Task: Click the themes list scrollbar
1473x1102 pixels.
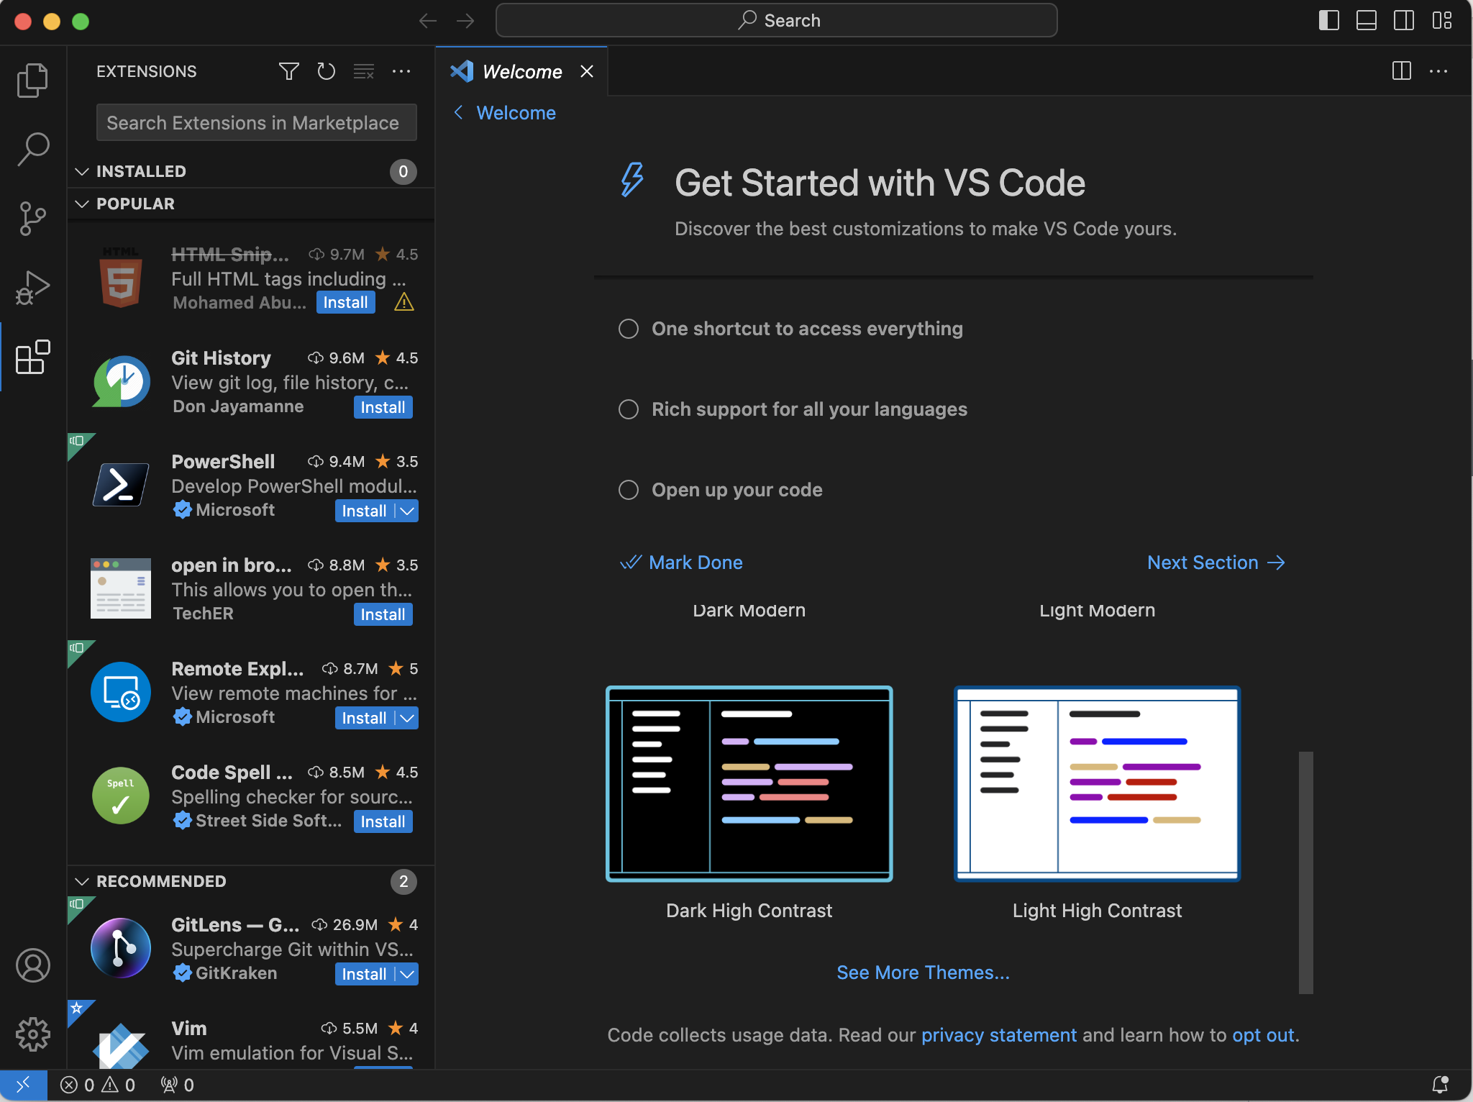Action: click(x=1306, y=872)
